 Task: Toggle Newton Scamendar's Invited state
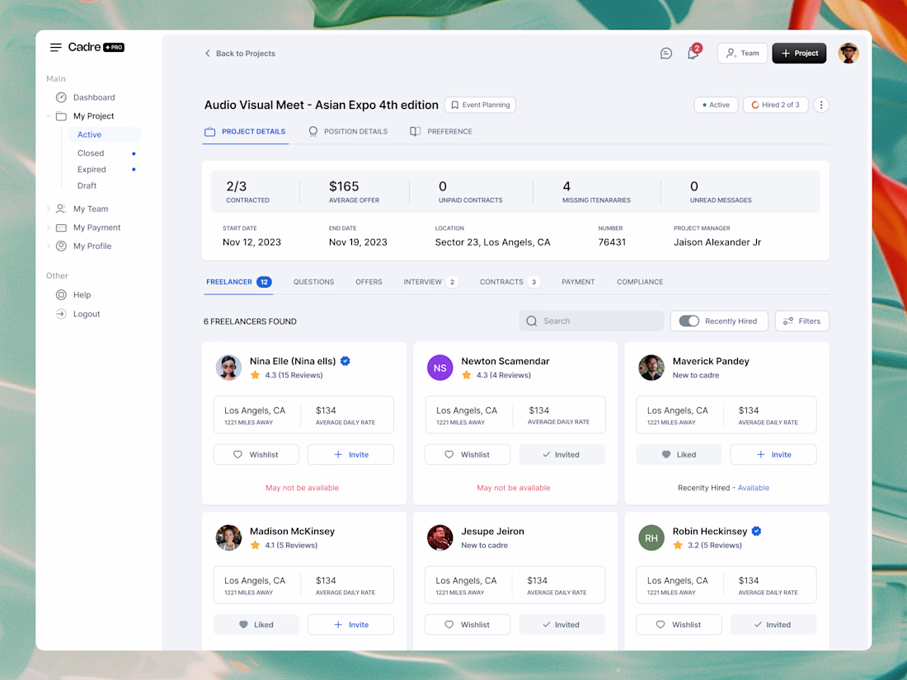click(x=562, y=454)
